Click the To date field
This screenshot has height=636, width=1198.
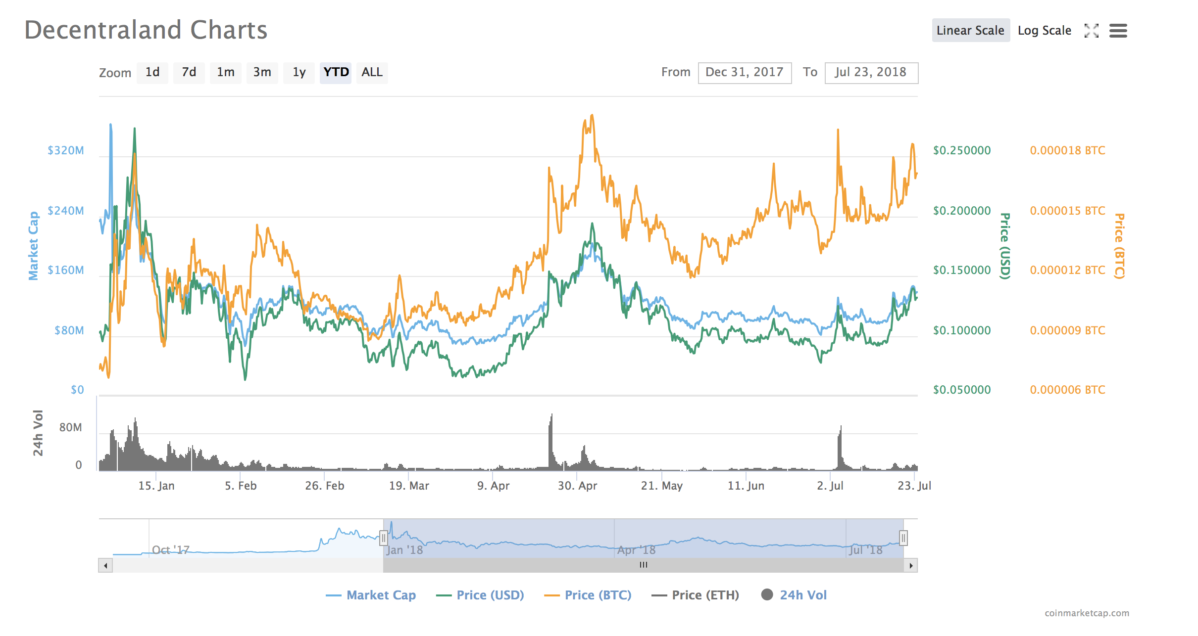click(871, 72)
